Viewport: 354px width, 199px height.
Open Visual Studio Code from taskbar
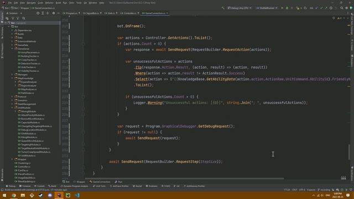[x=77, y=195]
